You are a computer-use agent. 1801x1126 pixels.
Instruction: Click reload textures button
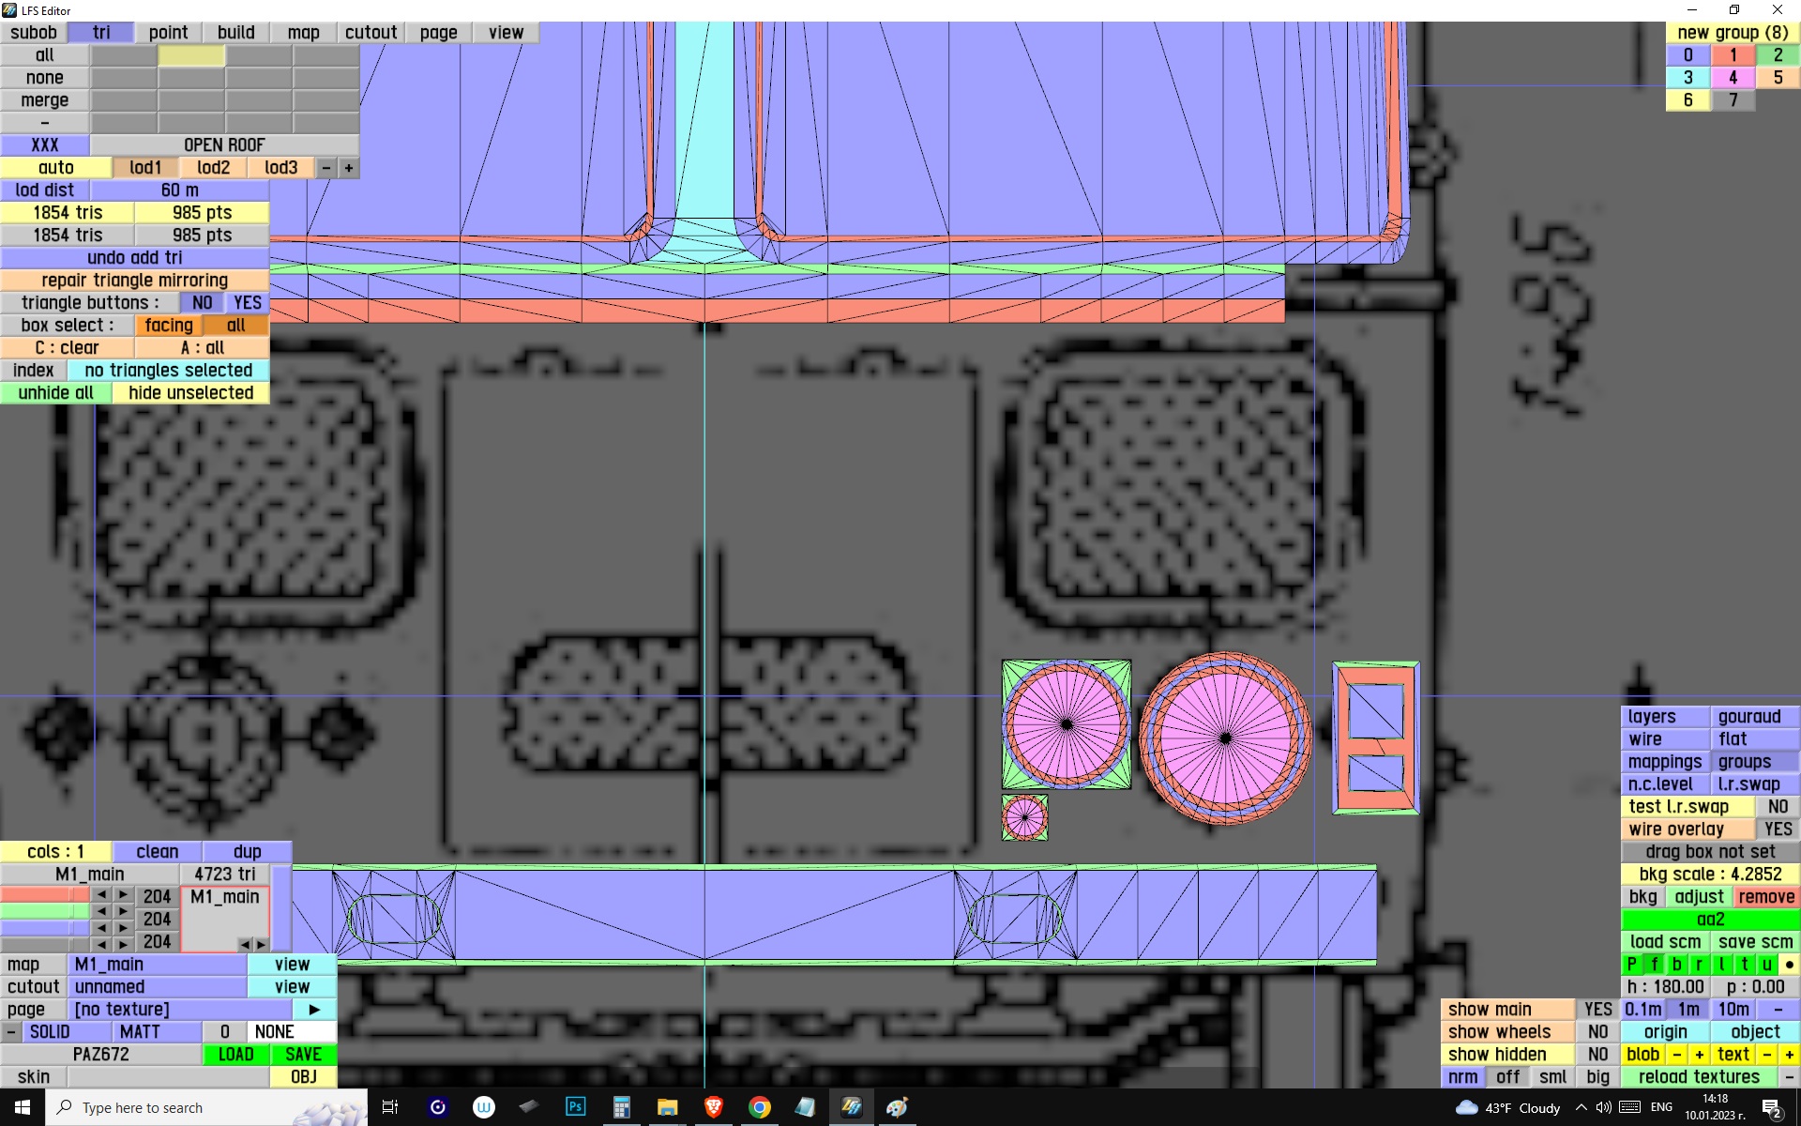[x=1699, y=1076]
